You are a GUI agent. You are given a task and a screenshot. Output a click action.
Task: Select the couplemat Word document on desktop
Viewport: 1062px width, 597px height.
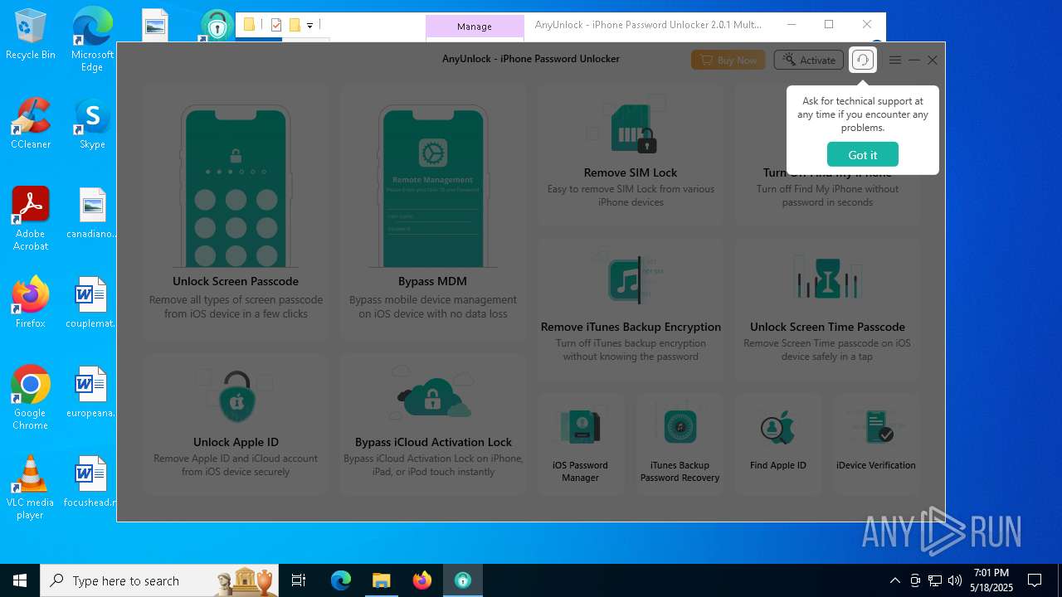(x=92, y=303)
